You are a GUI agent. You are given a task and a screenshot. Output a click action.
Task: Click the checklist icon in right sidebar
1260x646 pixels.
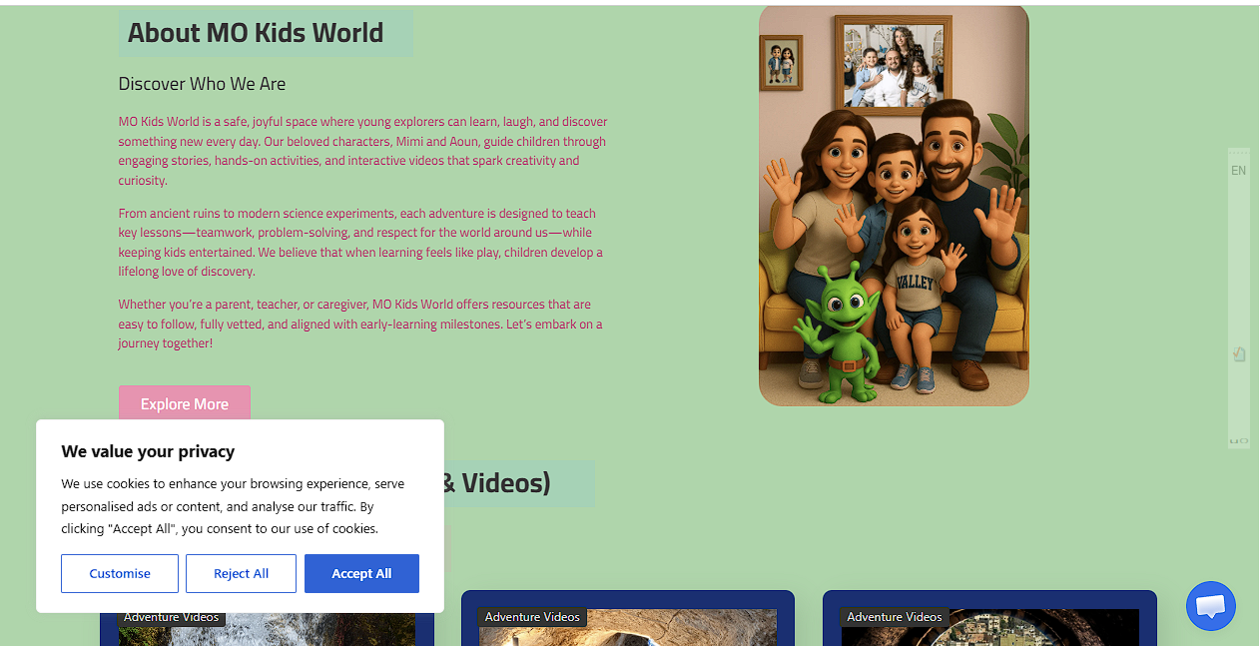pos(1239,353)
